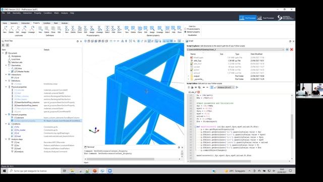
Task: Click New in the Physical property group
Action: [67, 29]
